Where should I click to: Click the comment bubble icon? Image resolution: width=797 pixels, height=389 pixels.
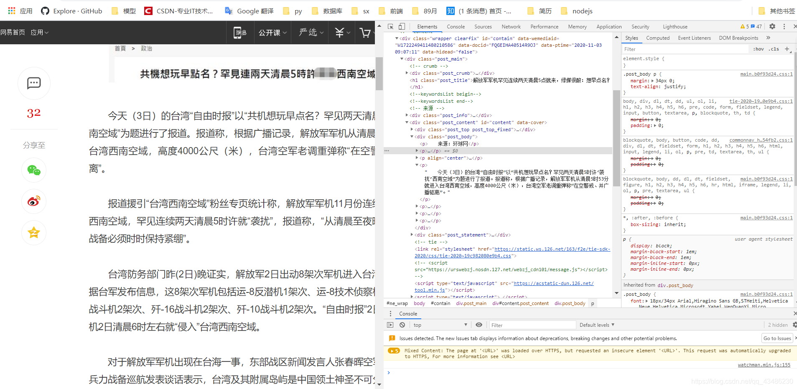click(34, 83)
